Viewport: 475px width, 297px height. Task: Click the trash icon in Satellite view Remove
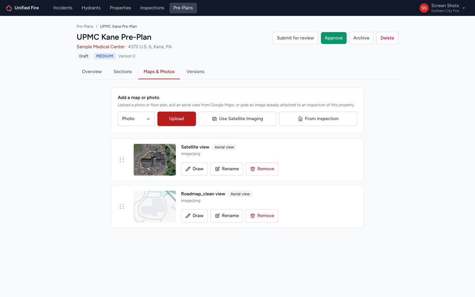pos(253,169)
